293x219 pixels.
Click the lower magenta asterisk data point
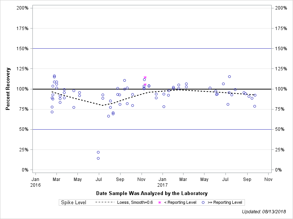(x=145, y=85)
